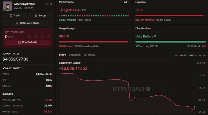This screenshot has height=115, width=208.
Task: Open the CALENDAR tab
Action: tap(89, 55)
